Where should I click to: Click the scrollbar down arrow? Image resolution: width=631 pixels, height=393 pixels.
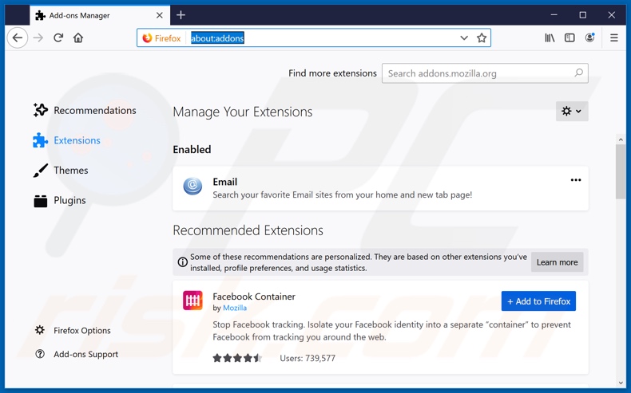click(x=621, y=383)
